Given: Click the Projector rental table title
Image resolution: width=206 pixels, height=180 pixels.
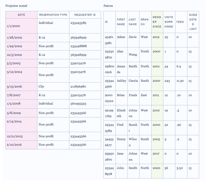Looking at the screenshot, I should pos(16,6).
